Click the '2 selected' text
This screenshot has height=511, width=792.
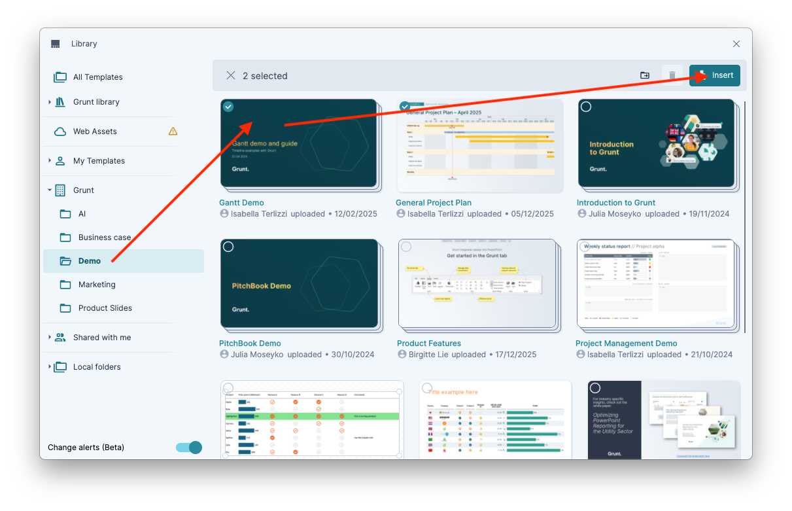pyautogui.click(x=265, y=76)
